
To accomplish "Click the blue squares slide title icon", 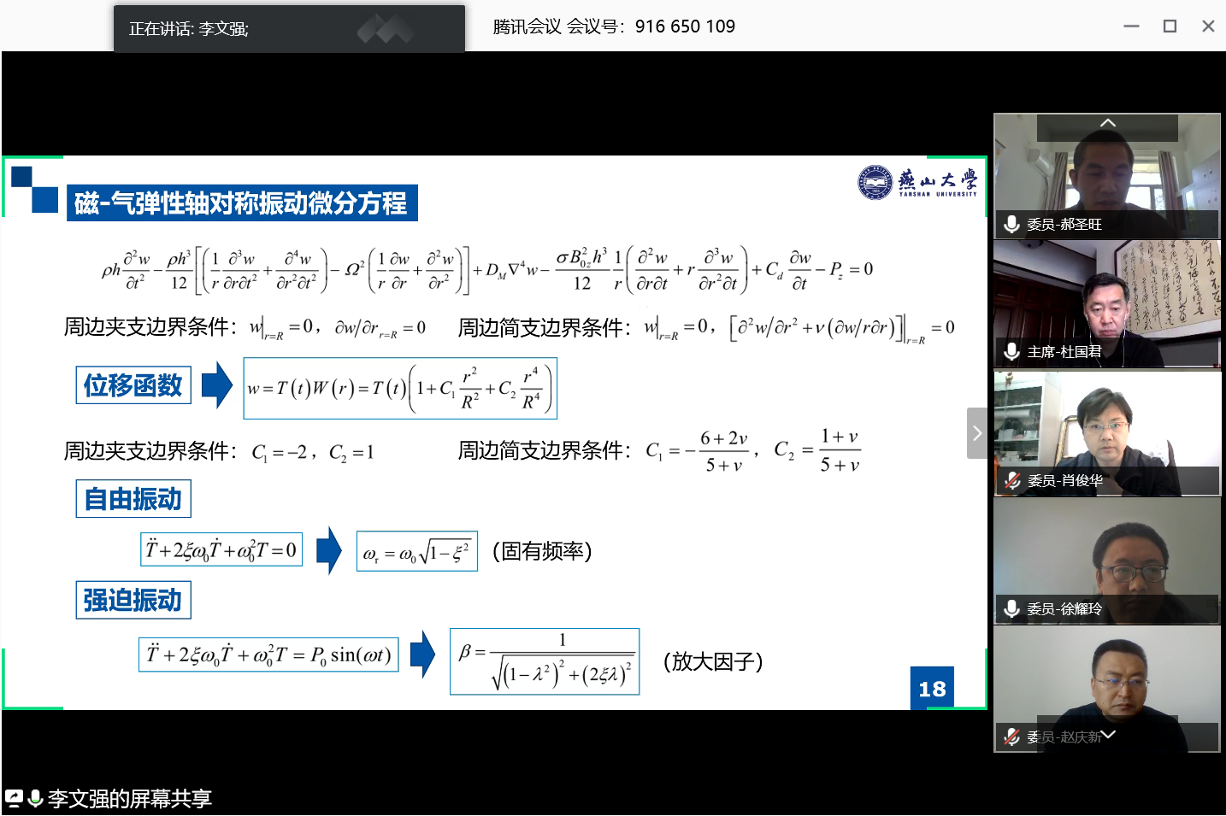I will click(34, 189).
